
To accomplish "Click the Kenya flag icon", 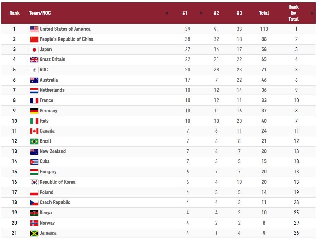I will click(x=34, y=213).
